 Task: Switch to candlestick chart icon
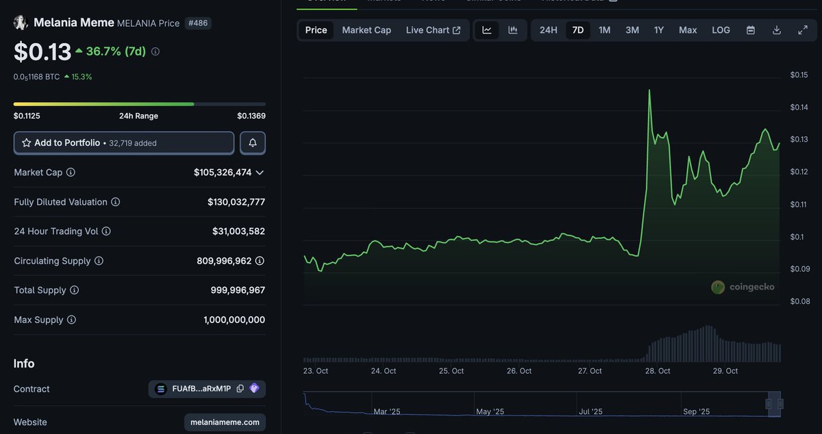512,30
